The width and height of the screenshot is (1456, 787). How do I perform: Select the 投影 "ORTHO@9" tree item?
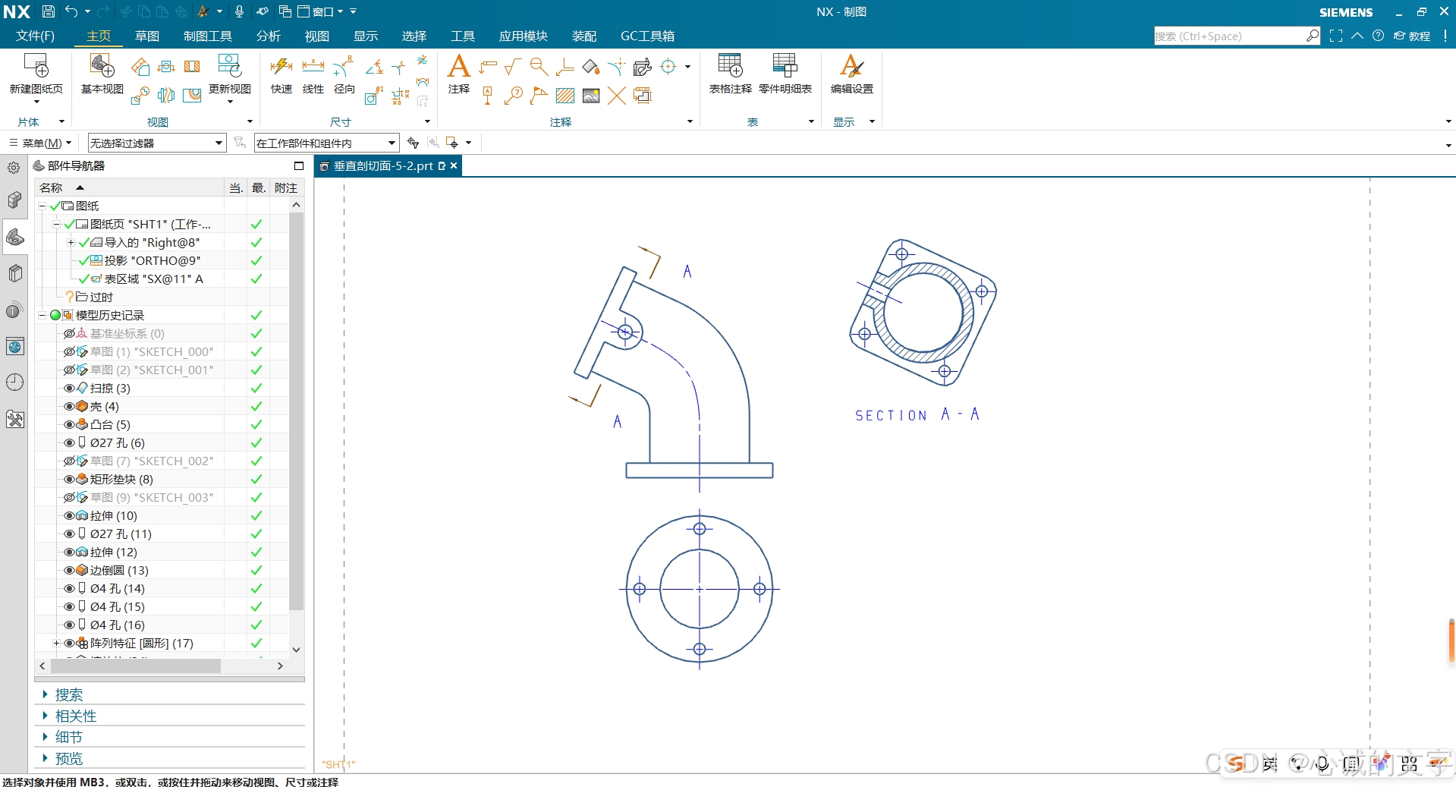click(x=153, y=260)
